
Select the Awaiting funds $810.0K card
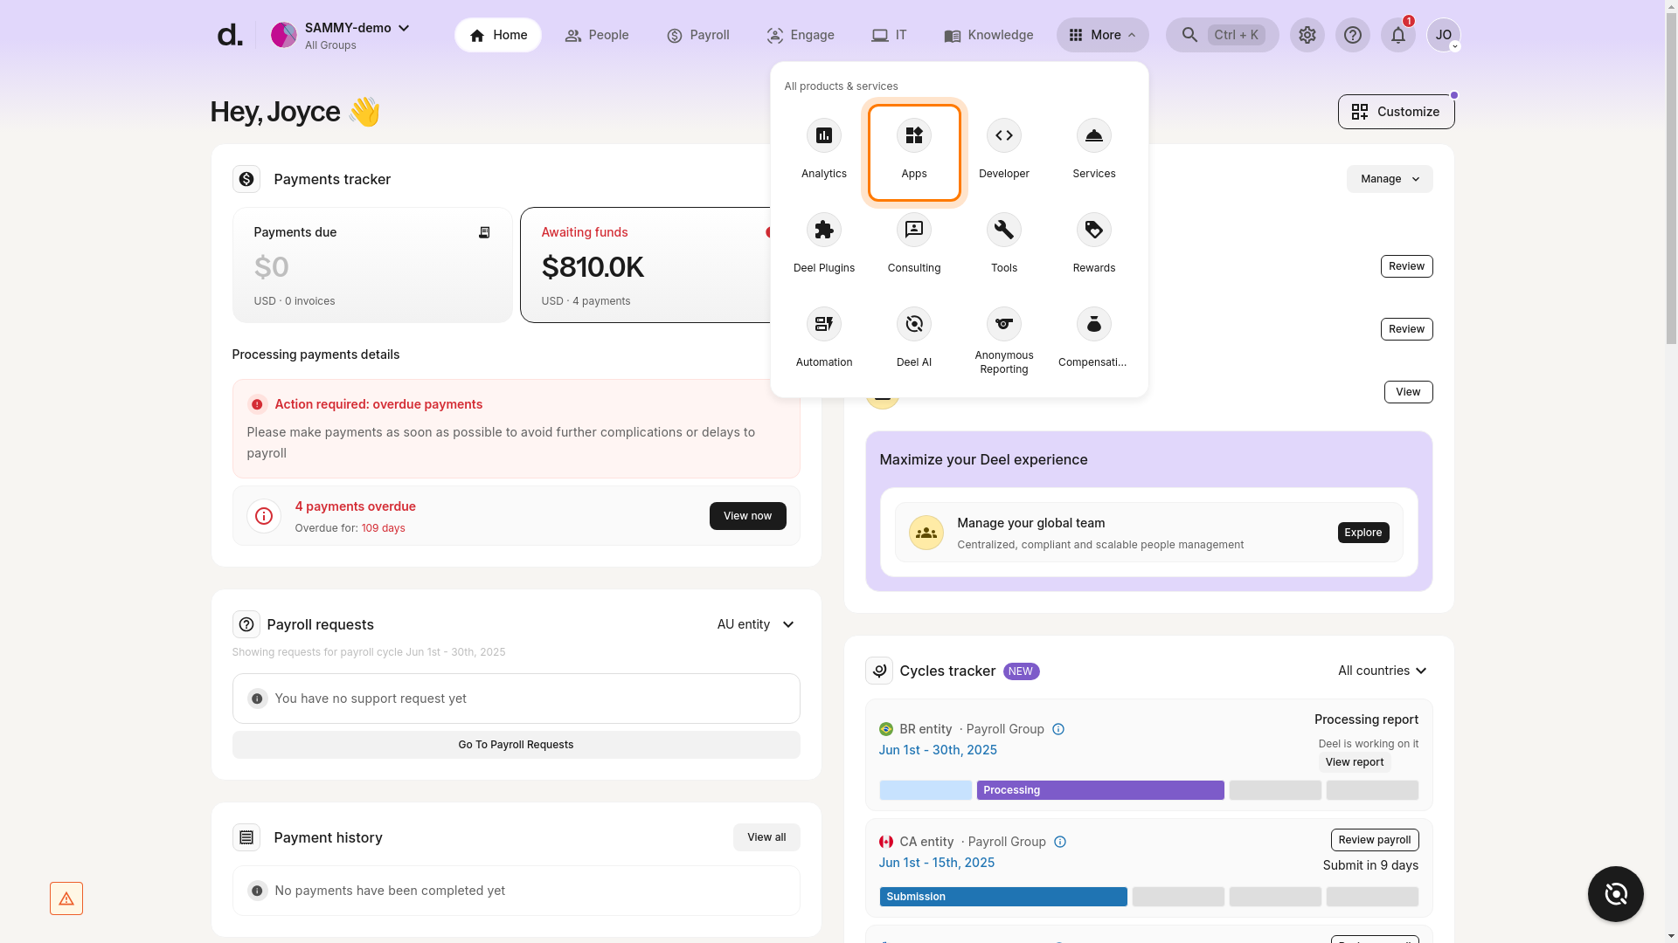coord(647,265)
